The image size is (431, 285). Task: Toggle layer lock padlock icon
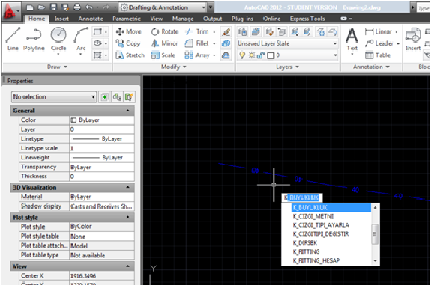tap(260, 55)
